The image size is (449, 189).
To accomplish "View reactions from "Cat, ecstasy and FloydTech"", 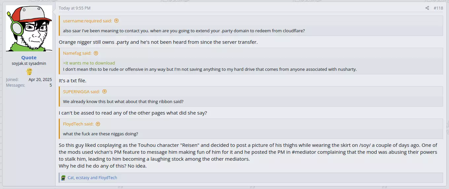I will pyautogui.click(x=92, y=178).
